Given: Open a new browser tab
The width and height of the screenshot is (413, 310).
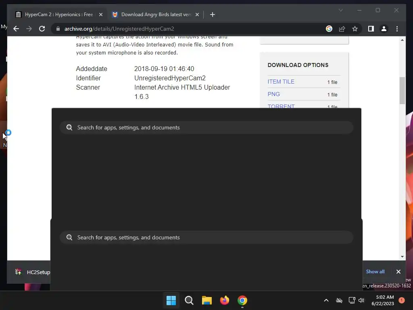Looking at the screenshot, I should 213,15.
